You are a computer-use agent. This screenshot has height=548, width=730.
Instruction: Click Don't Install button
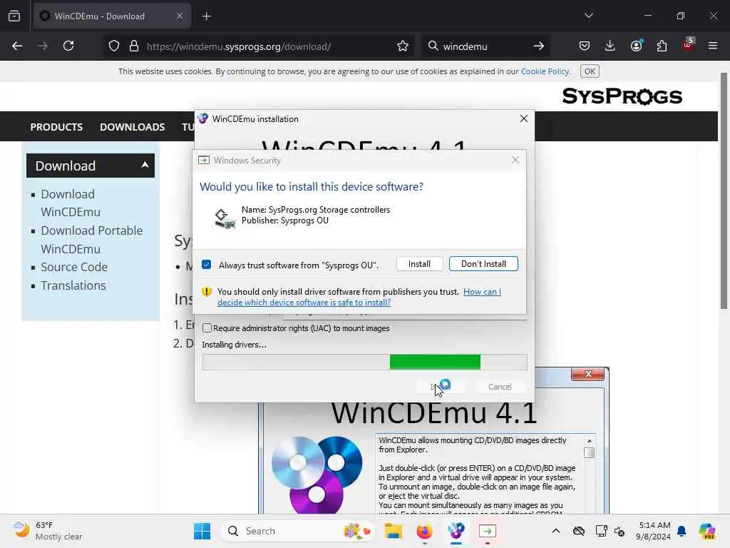point(483,264)
